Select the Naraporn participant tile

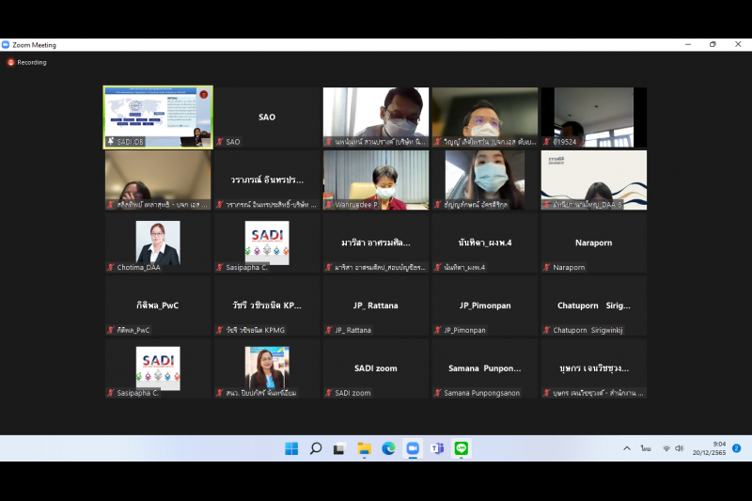pos(593,243)
